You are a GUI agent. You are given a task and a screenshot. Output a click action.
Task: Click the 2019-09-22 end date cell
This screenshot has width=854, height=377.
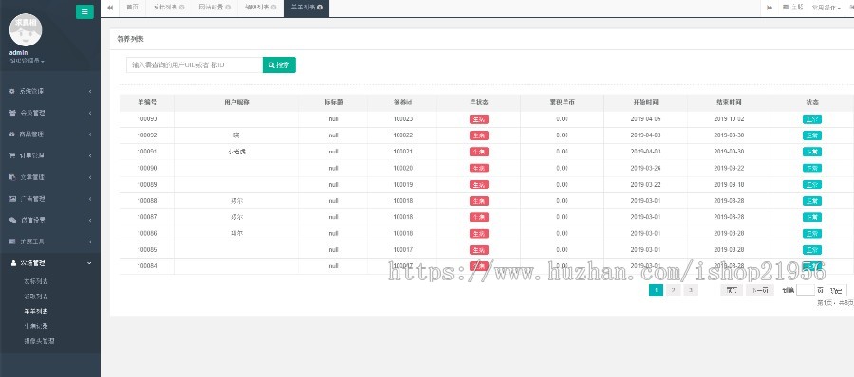(730, 168)
